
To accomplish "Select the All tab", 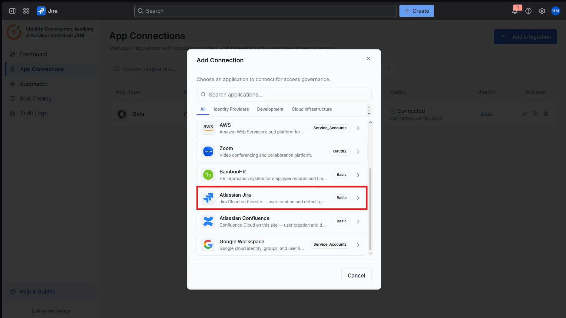I will point(203,109).
